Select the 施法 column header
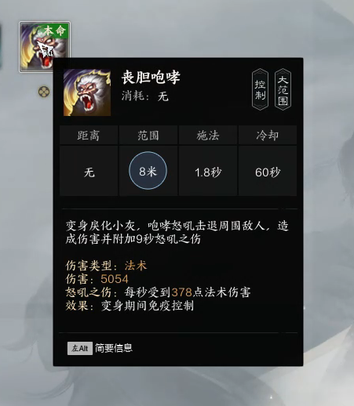Image resolution: width=354 pixels, height=406 pixels. click(x=208, y=136)
